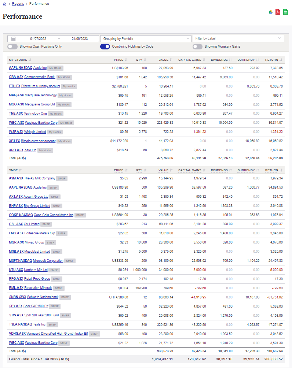Open MSFT.NASDAQ Microsoft Corporation holding
Screen dimensions: 292x368
coord(36,261)
